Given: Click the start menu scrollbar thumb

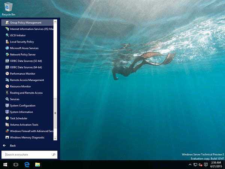Looking at the screenshot, I should (x=55, y=113).
